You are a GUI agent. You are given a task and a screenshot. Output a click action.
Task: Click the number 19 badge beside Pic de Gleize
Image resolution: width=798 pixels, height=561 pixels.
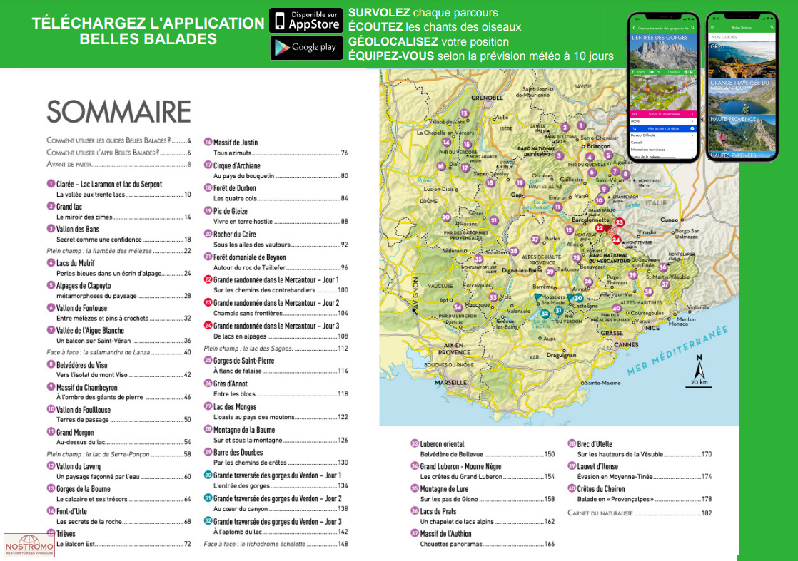208,211
